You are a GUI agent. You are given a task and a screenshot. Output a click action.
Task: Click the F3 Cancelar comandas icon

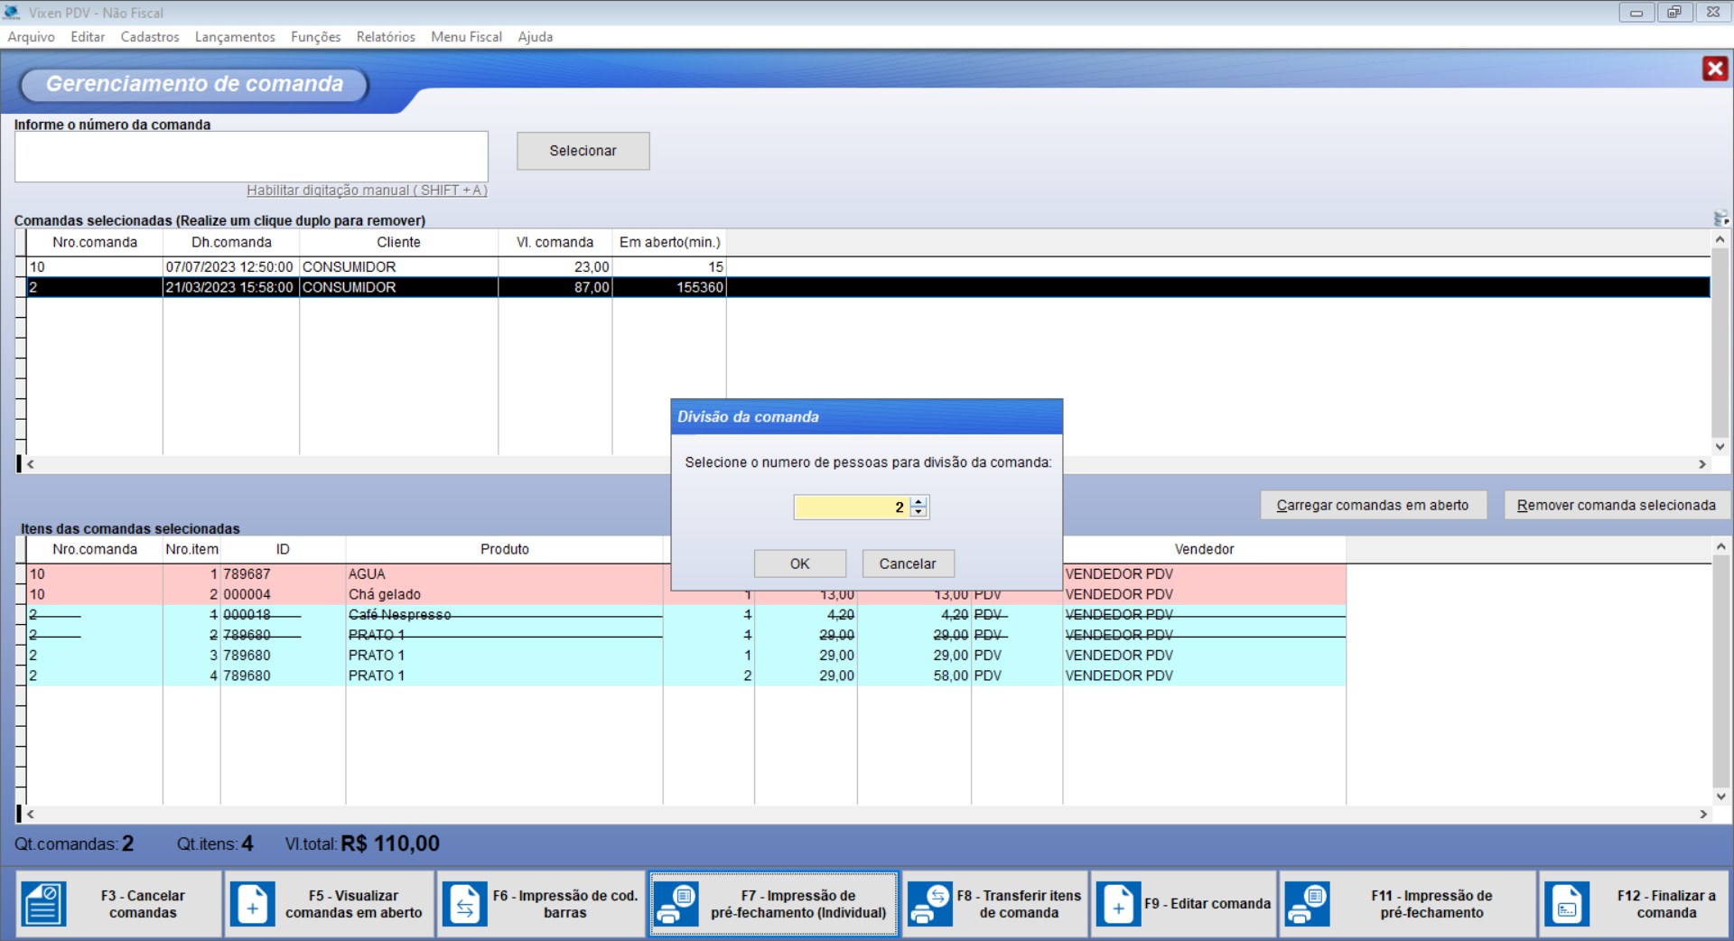pyautogui.click(x=43, y=904)
